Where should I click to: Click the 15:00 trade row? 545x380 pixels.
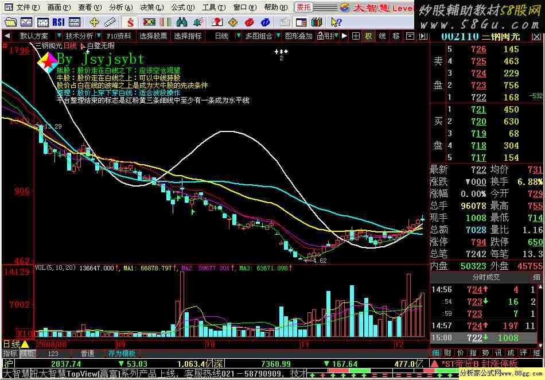point(484,338)
